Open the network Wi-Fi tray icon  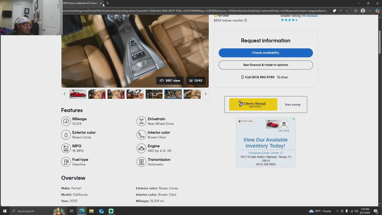[x=352, y=211]
